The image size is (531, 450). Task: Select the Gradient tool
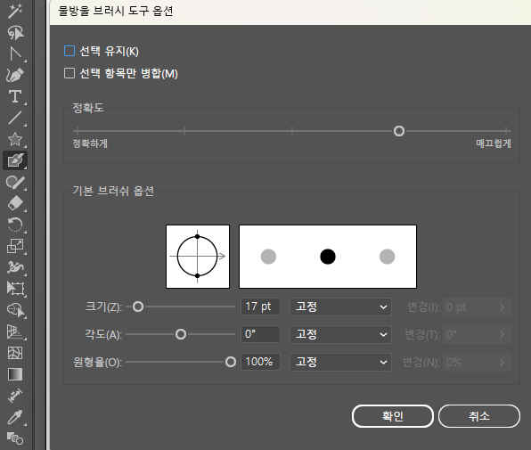click(x=15, y=374)
